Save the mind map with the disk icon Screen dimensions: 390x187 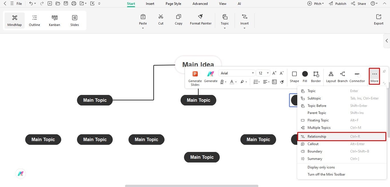coord(66,4)
